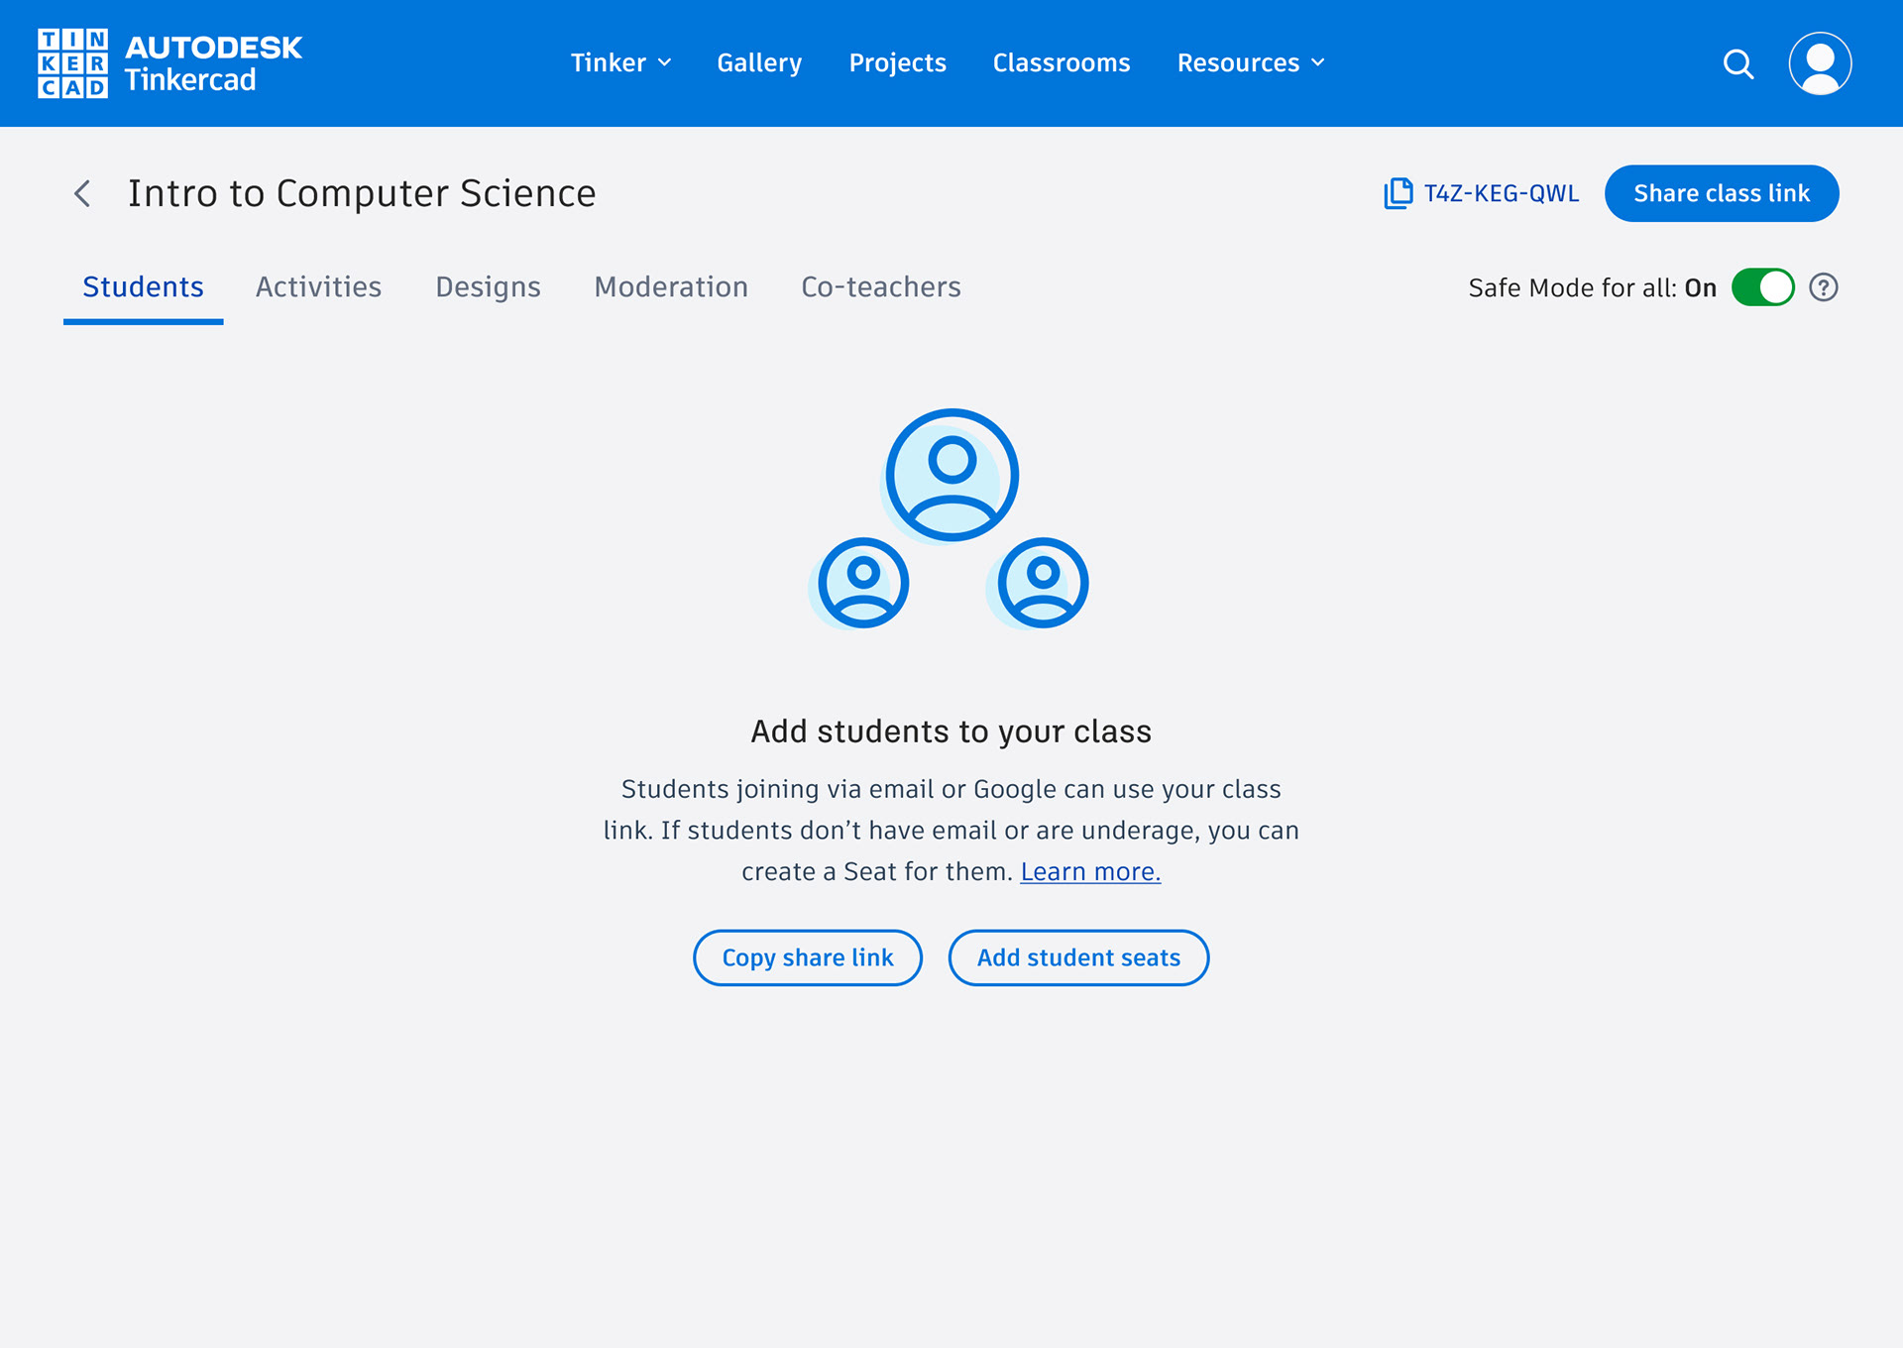Click the back arrow beside class title
The height and width of the screenshot is (1348, 1903).
(x=83, y=193)
